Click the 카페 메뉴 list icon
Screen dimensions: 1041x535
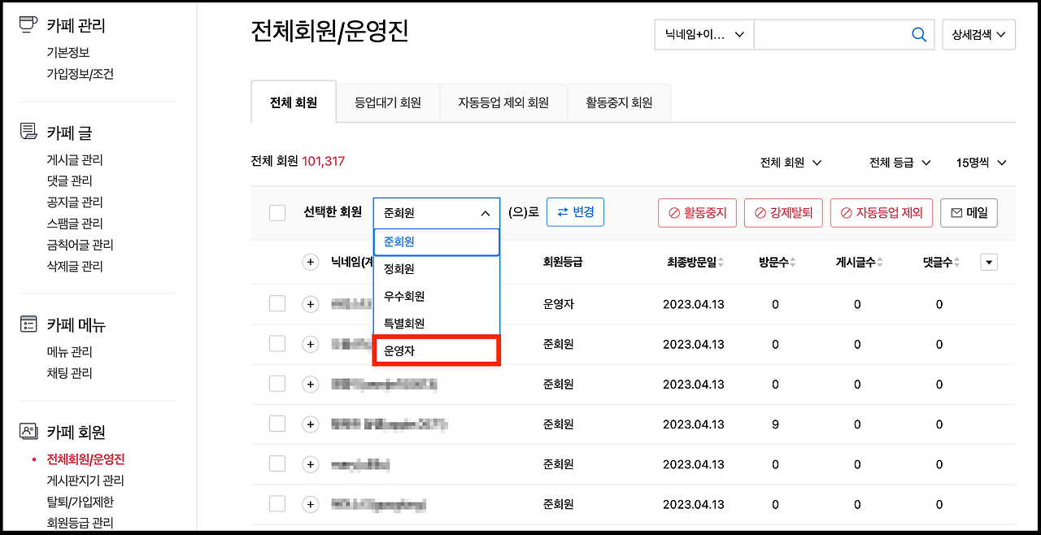tap(28, 324)
